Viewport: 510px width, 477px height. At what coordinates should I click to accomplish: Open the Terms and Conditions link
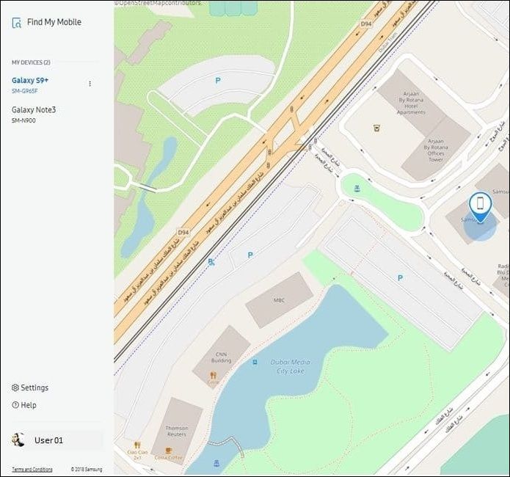(32, 469)
